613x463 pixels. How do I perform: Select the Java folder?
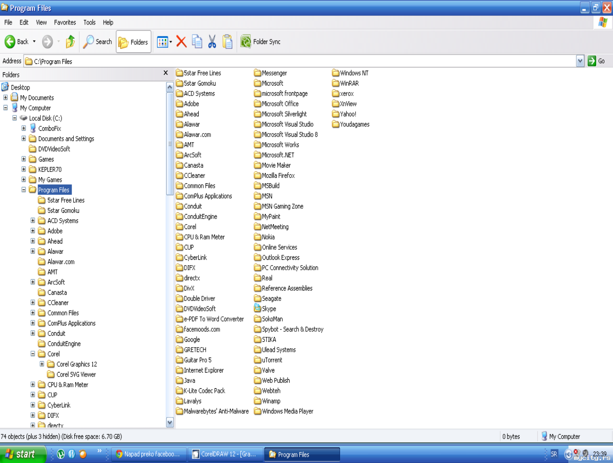186,381
